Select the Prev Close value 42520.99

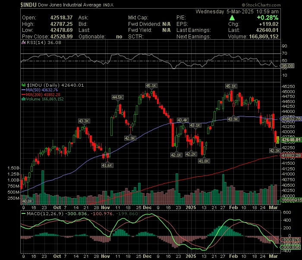[x=61, y=37]
